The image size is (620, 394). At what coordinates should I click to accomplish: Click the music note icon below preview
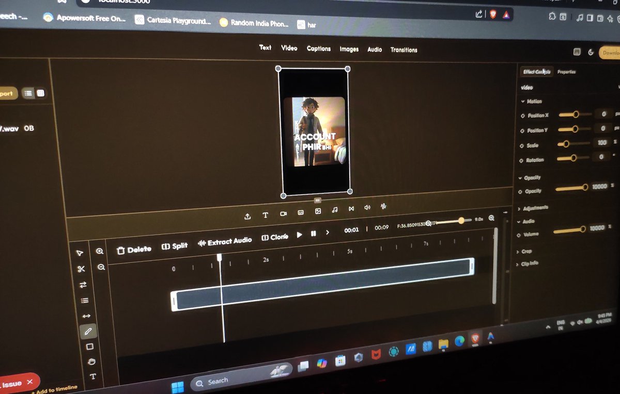335,210
